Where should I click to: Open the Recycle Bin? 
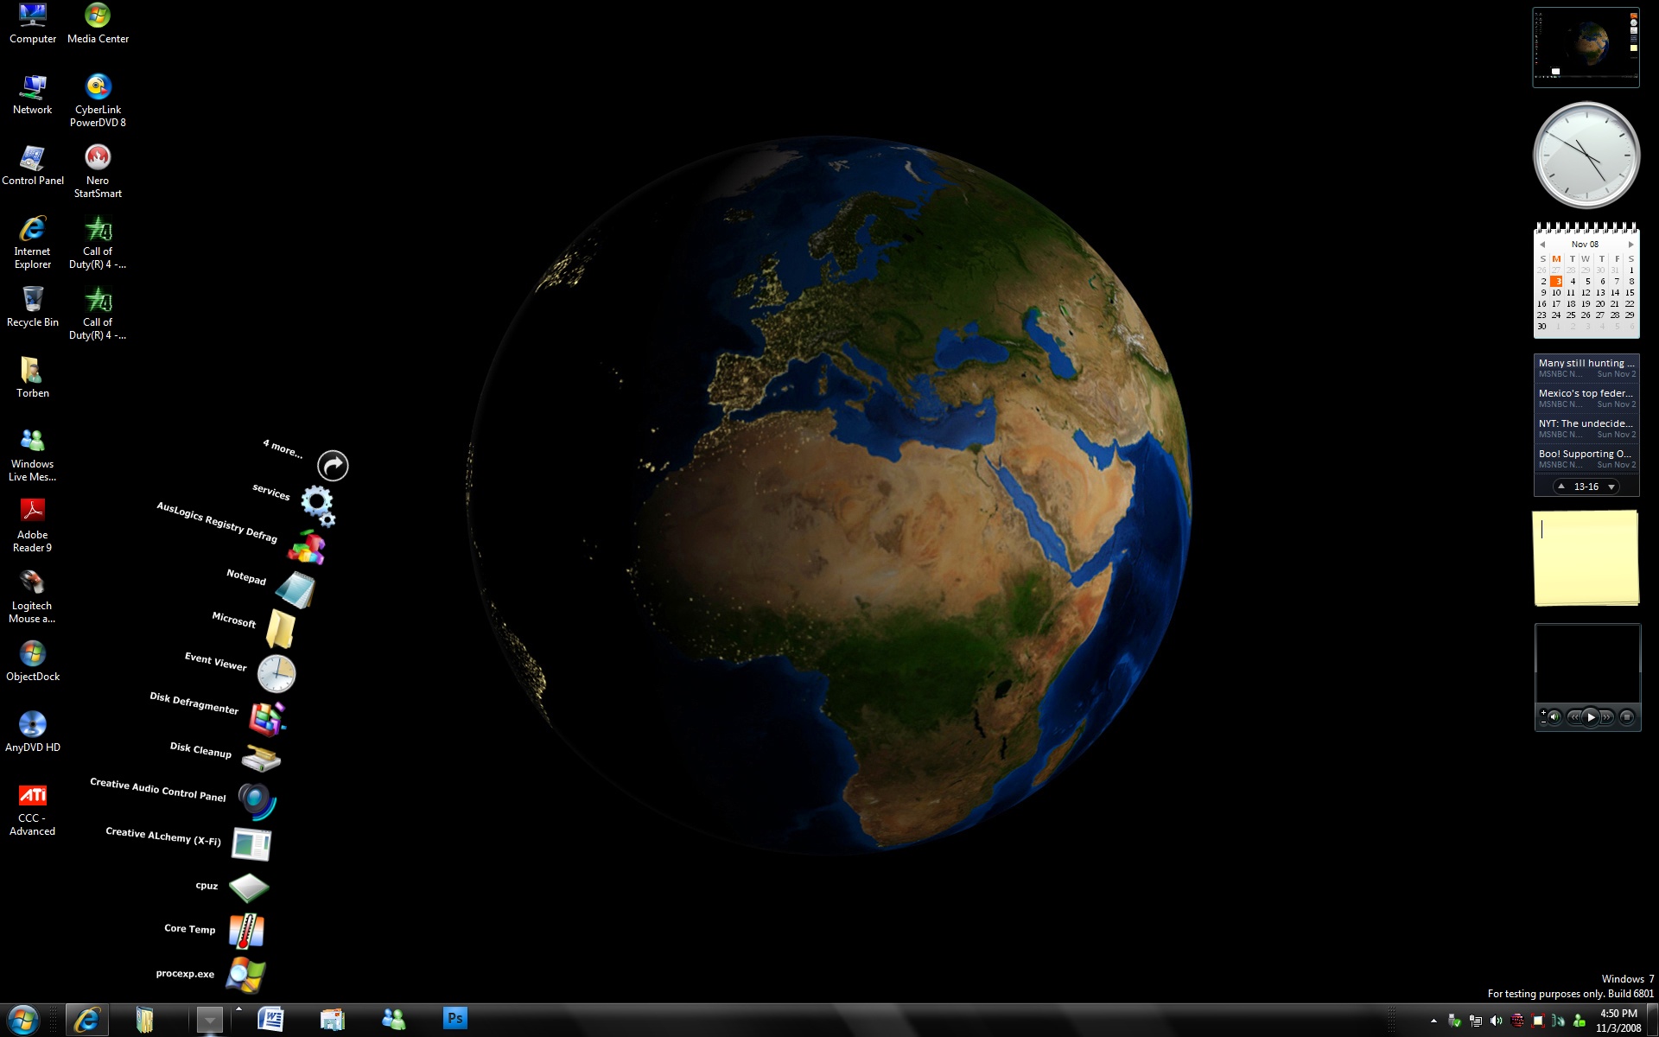[33, 307]
